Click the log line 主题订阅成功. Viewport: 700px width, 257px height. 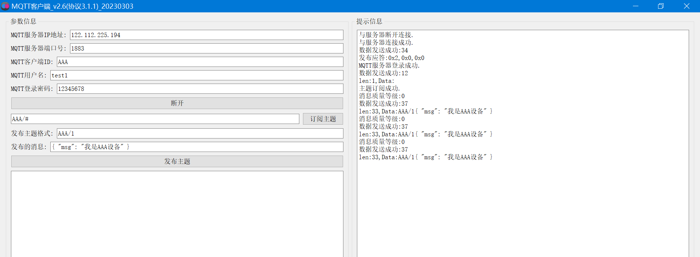(379, 88)
